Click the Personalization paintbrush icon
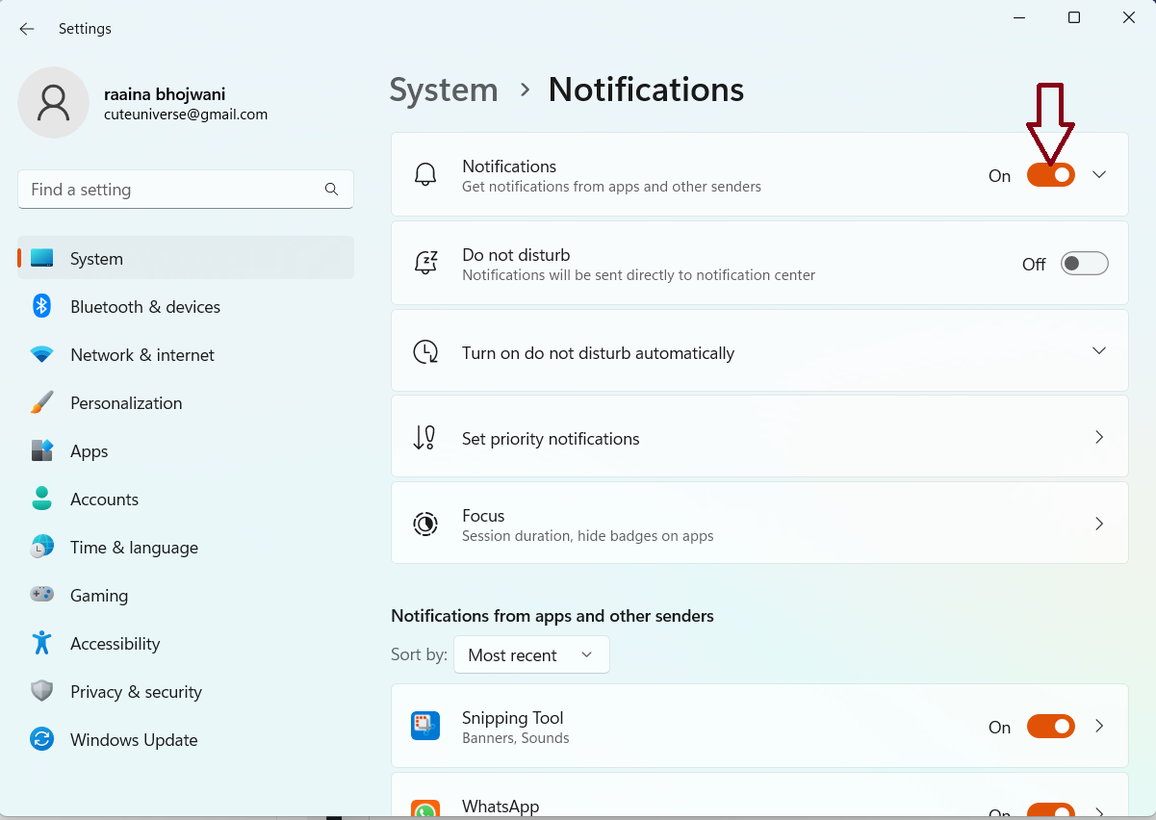 [41, 402]
